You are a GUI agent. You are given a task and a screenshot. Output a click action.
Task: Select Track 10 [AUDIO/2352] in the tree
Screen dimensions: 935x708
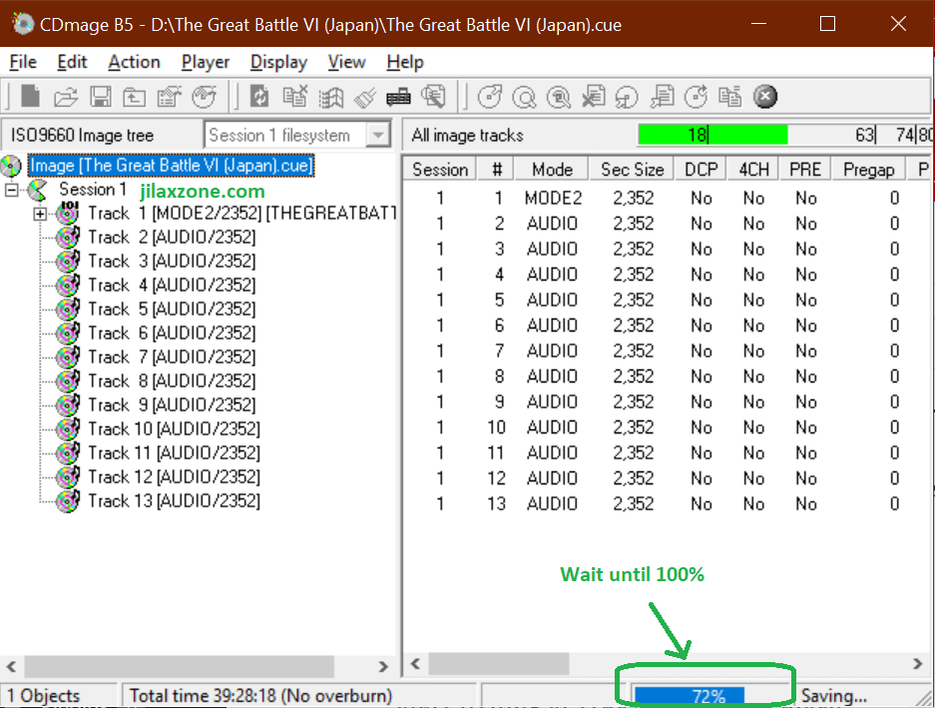(x=174, y=428)
